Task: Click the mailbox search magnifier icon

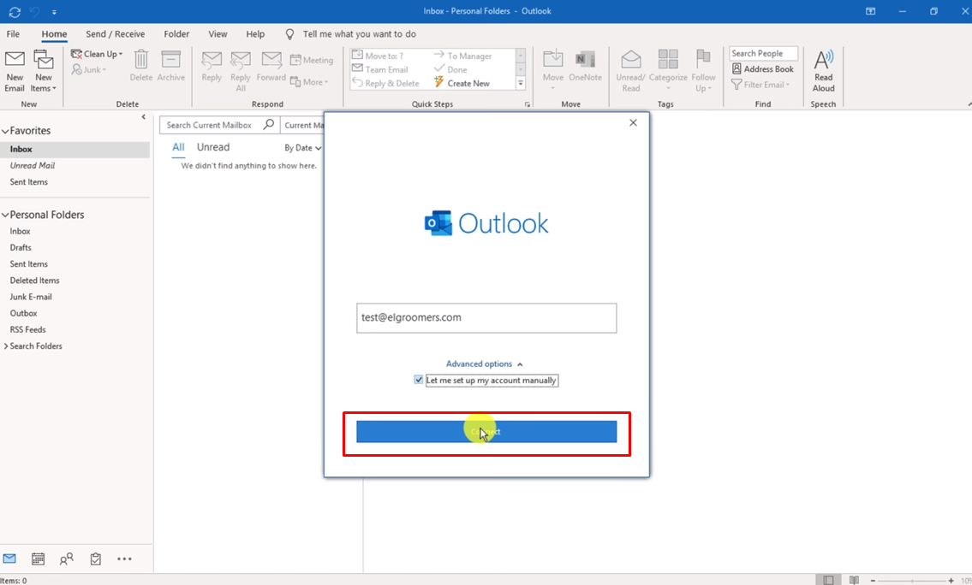Action: [268, 124]
